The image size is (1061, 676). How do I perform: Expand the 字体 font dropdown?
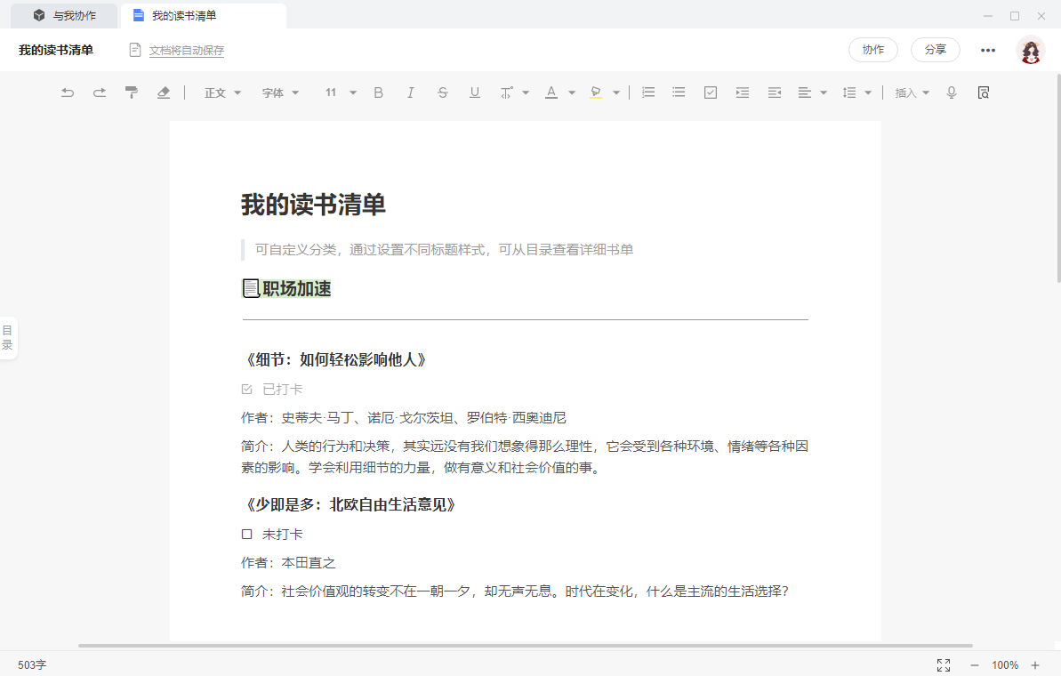tap(280, 93)
